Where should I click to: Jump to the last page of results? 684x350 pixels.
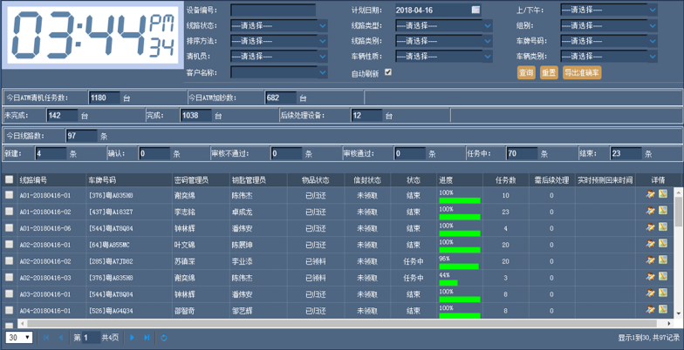147,338
